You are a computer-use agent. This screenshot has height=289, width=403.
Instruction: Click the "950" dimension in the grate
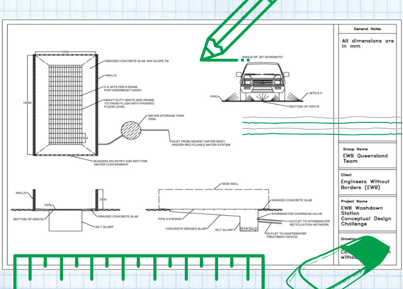tap(85, 138)
